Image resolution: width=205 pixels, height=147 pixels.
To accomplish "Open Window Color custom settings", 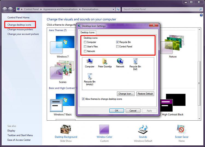I will 104,129.
